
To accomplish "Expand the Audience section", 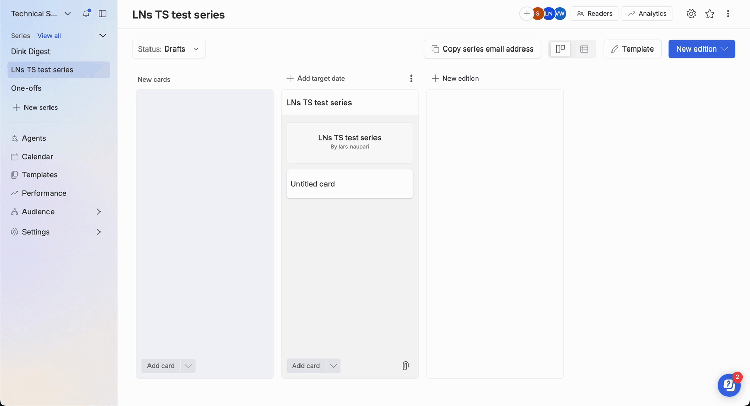I will [98, 212].
